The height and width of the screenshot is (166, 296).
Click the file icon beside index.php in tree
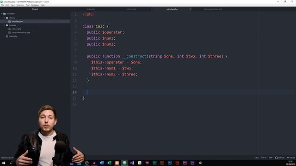tap(7, 36)
